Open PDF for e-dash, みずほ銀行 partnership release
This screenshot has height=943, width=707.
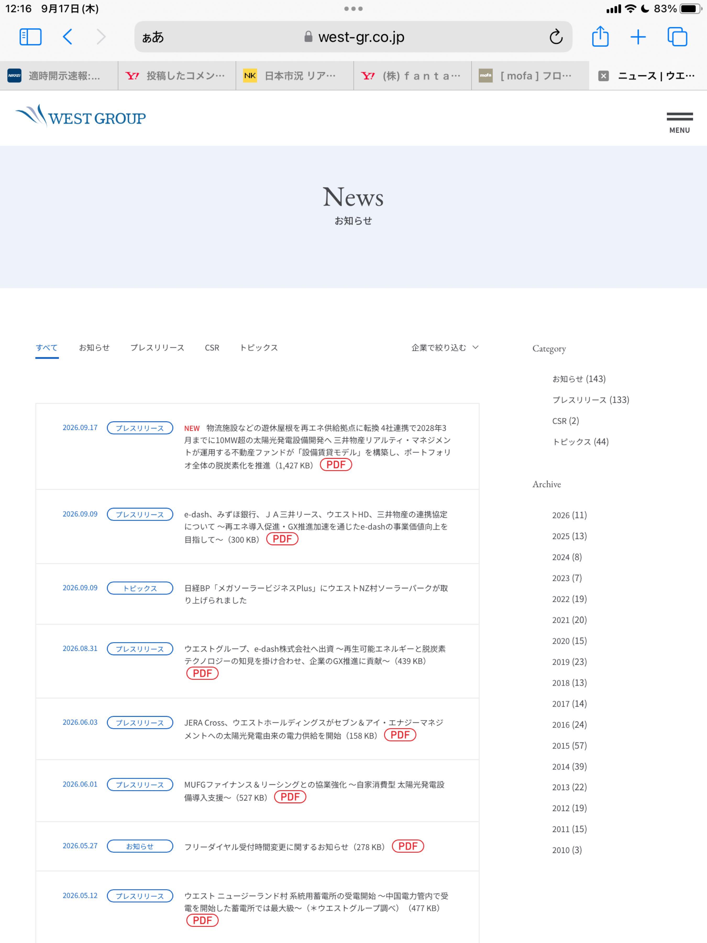pos(282,539)
